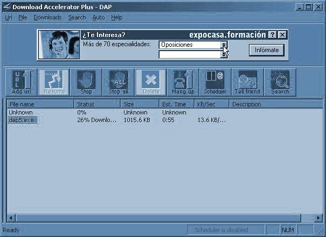Expand the empty second banner dropdown

[224, 54]
